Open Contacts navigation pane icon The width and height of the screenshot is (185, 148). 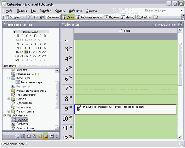29,136
